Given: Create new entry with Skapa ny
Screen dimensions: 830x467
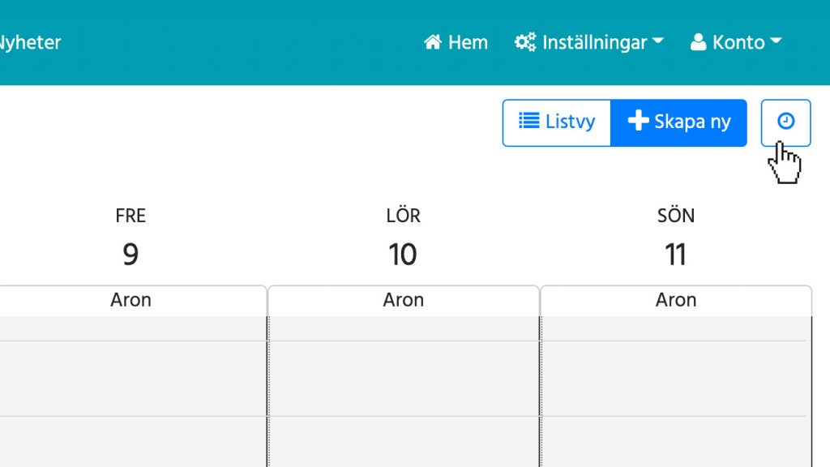Looking at the screenshot, I should pos(678,122).
